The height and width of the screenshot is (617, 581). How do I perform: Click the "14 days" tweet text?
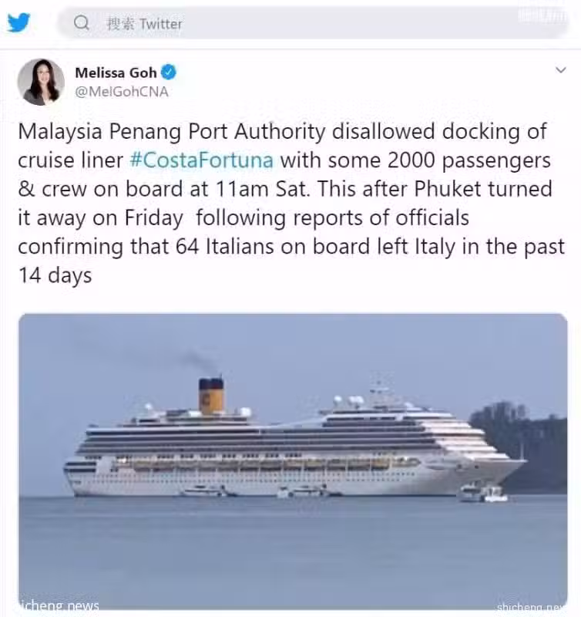pos(55,275)
